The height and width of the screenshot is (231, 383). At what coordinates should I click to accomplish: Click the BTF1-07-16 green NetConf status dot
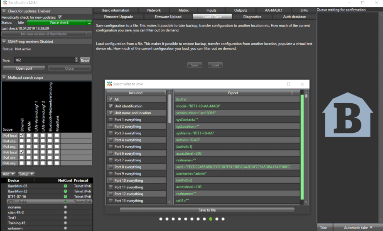coord(65,196)
